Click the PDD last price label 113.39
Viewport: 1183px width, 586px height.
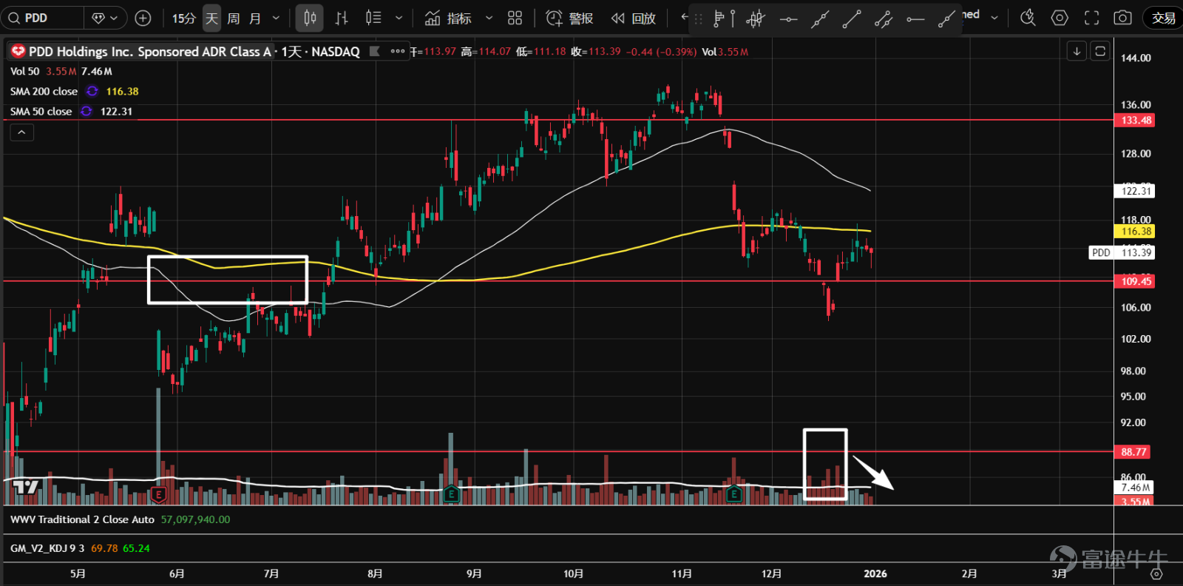point(1122,253)
